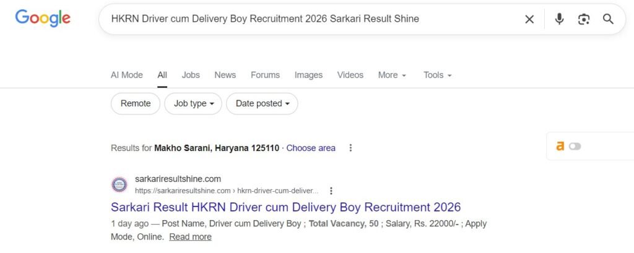The image size is (634, 253).
Task: Click the orange 'a' extension icon
Action: point(560,146)
